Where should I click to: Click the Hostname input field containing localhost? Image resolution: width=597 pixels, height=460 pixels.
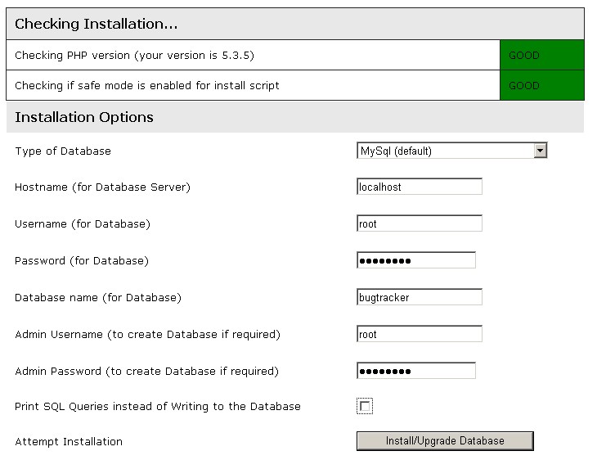(420, 187)
